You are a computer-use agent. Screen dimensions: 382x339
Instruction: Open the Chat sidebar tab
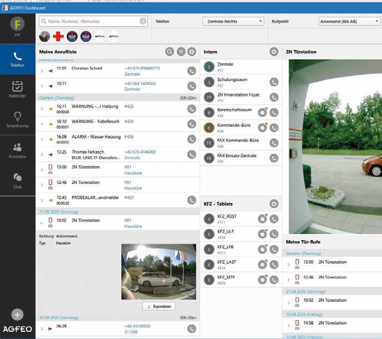[18, 181]
